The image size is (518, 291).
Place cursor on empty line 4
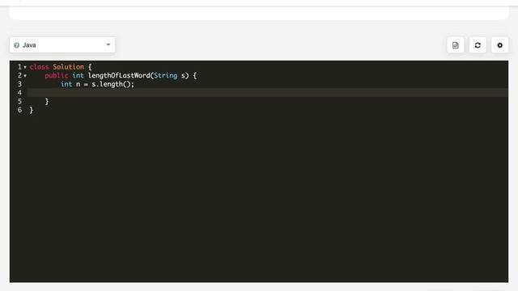point(268,93)
